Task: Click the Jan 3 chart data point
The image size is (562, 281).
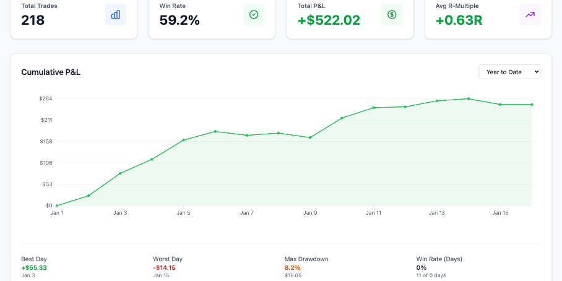Action: click(120, 173)
